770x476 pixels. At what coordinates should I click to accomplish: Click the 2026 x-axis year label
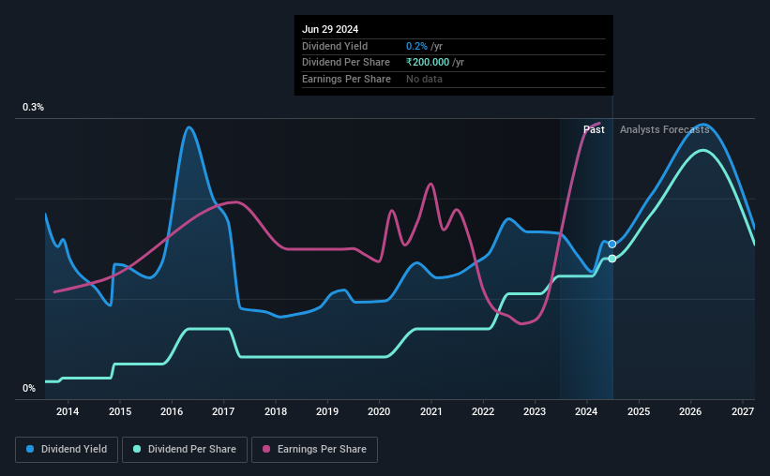coord(690,411)
